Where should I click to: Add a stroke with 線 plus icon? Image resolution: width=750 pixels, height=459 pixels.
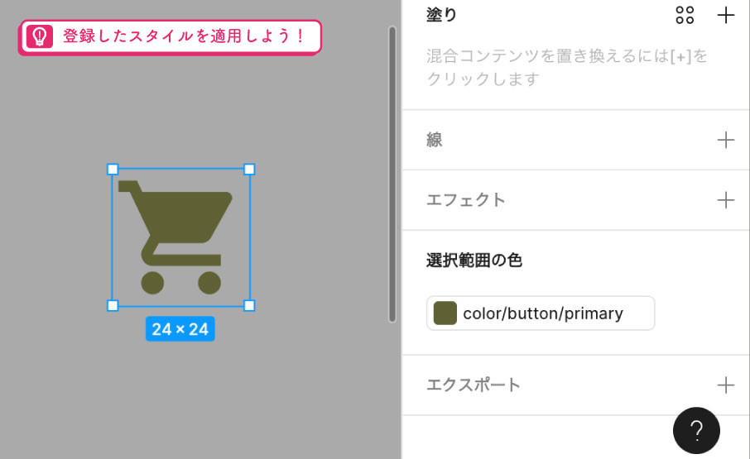click(x=725, y=140)
